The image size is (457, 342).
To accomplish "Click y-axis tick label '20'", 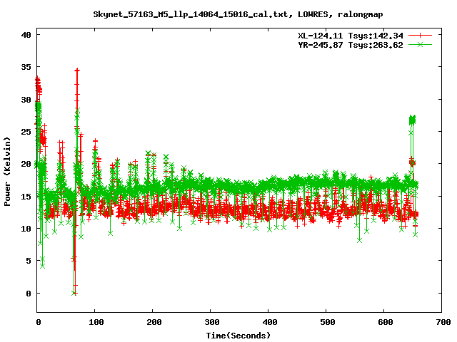I will (x=26, y=164).
